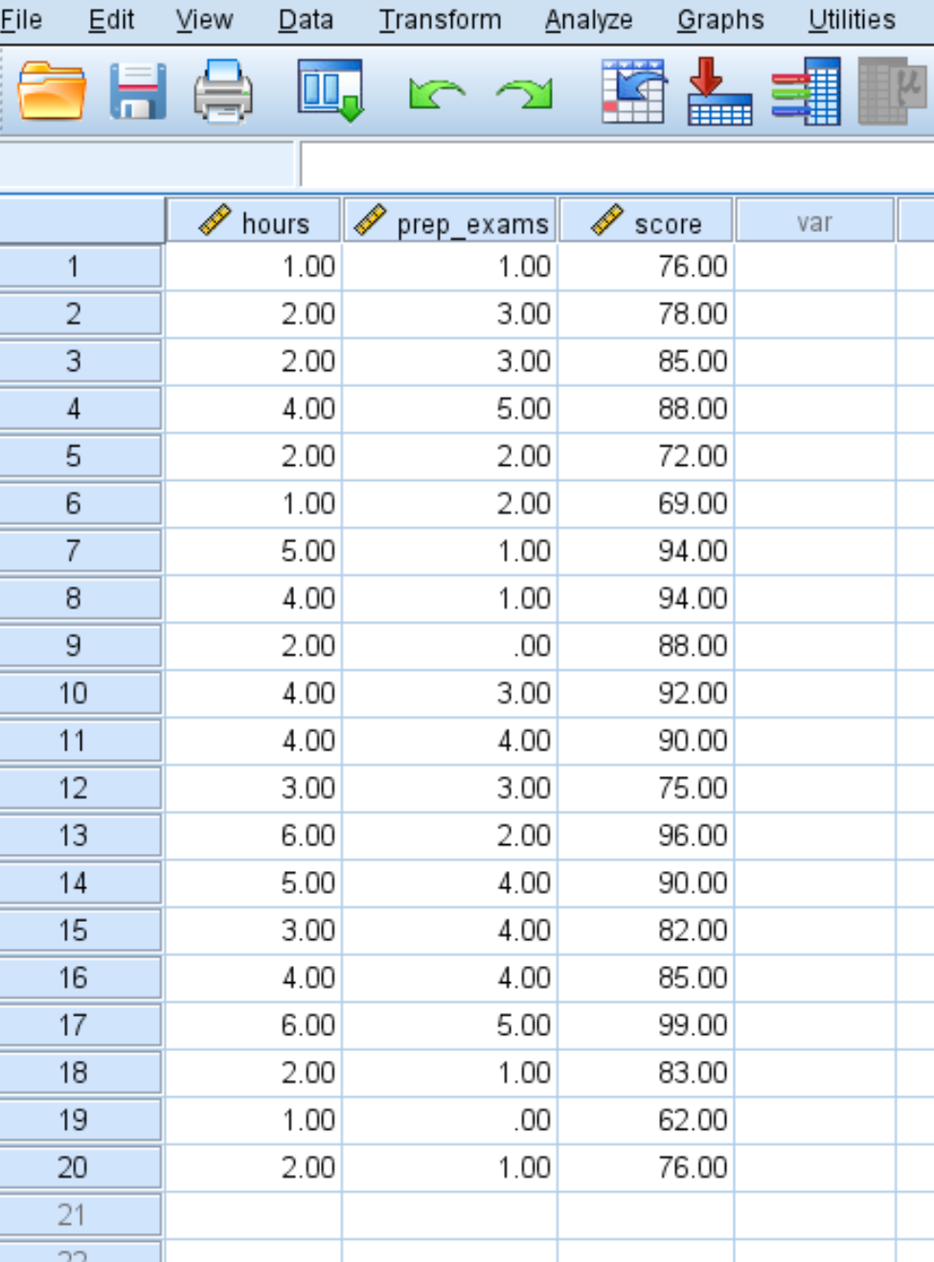Select row header 7
Image resolution: width=934 pixels, height=1262 pixels.
pyautogui.click(x=80, y=551)
